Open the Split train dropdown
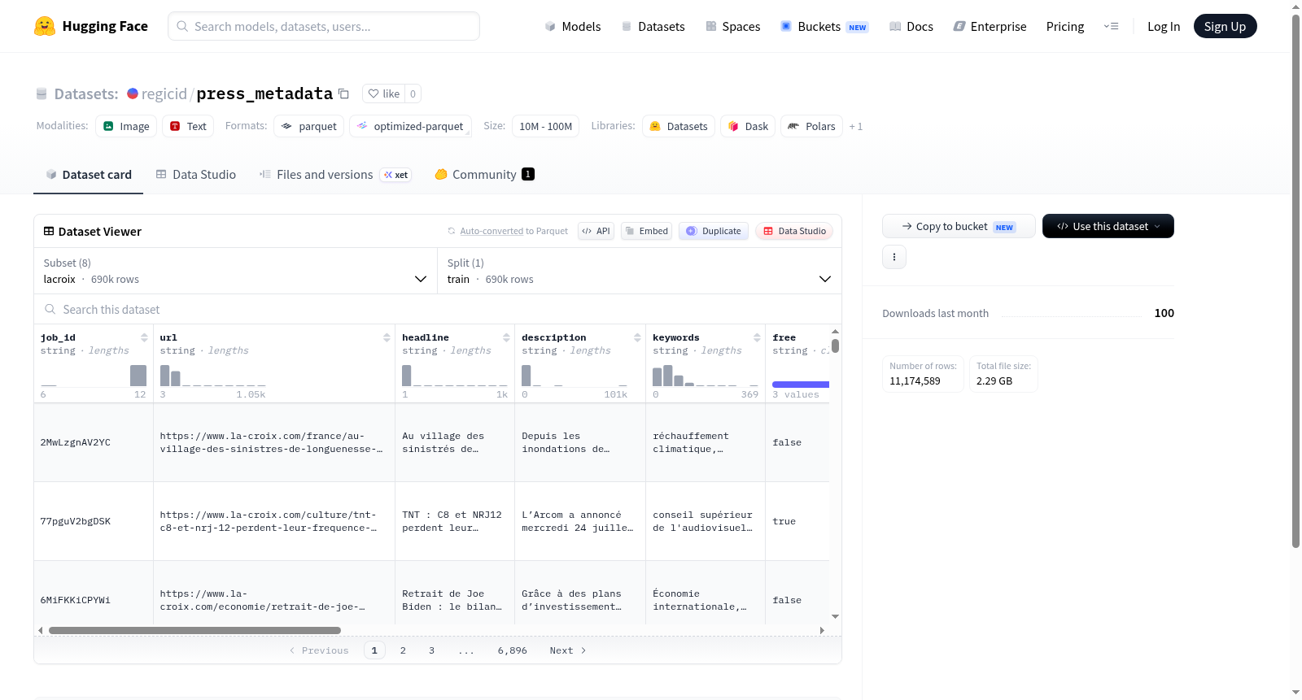 point(640,271)
